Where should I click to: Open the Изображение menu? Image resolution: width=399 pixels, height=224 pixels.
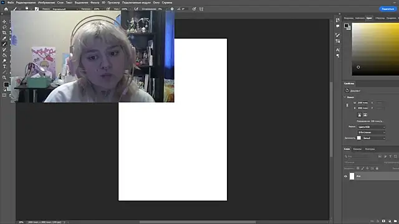(x=46, y=2)
